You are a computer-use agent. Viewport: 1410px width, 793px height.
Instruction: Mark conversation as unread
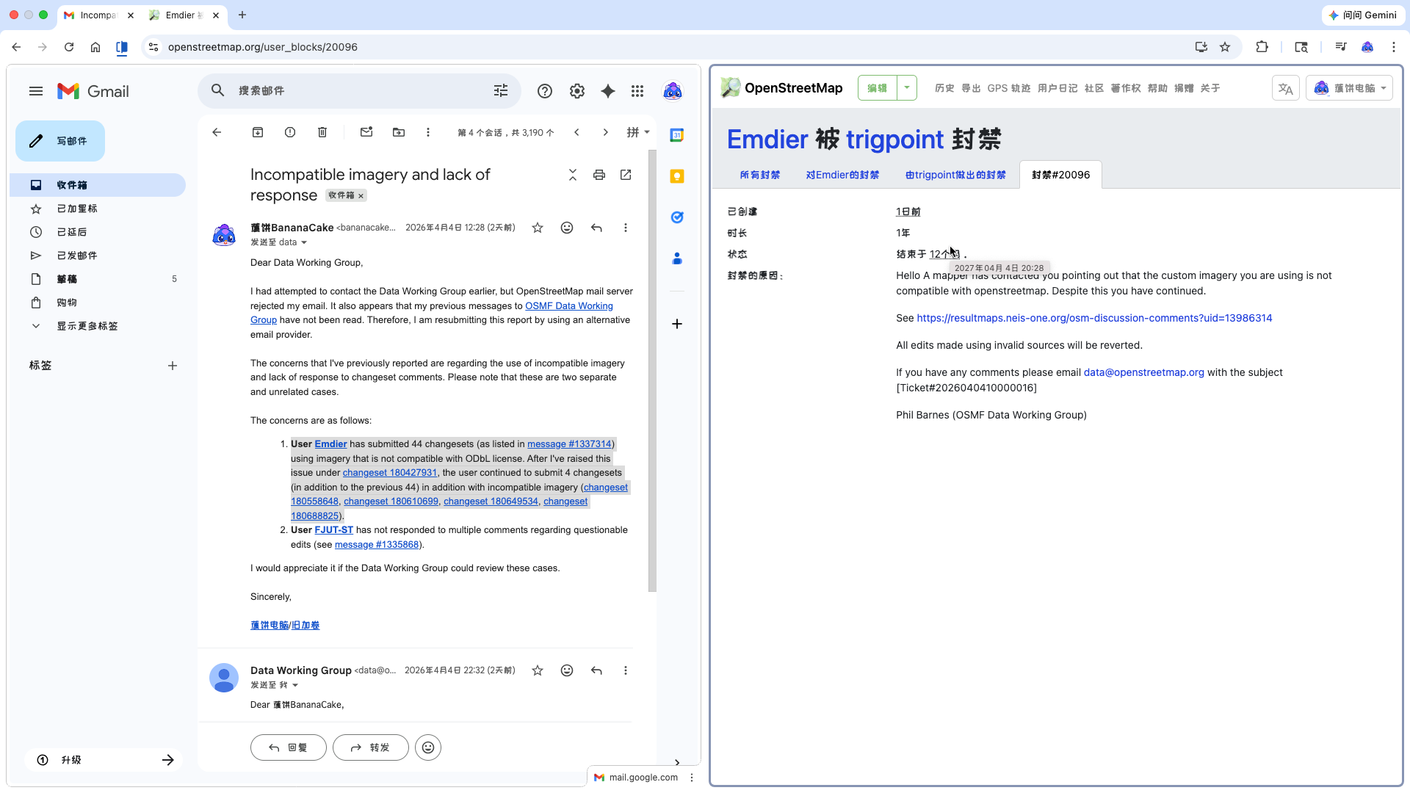366,132
